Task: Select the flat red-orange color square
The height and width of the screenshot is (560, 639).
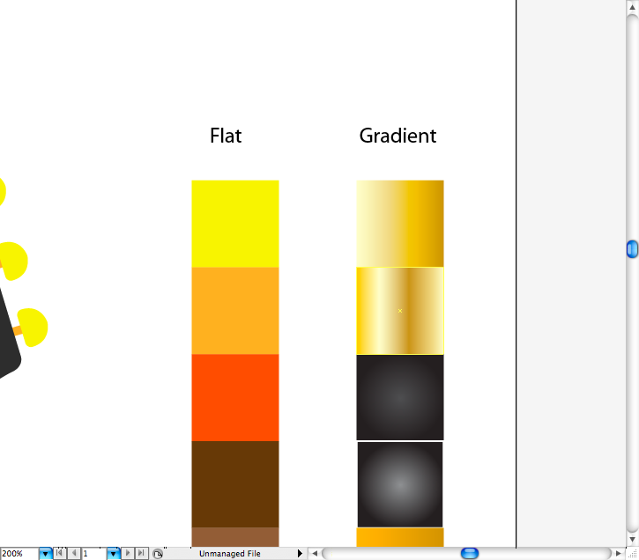Action: pyautogui.click(x=235, y=397)
